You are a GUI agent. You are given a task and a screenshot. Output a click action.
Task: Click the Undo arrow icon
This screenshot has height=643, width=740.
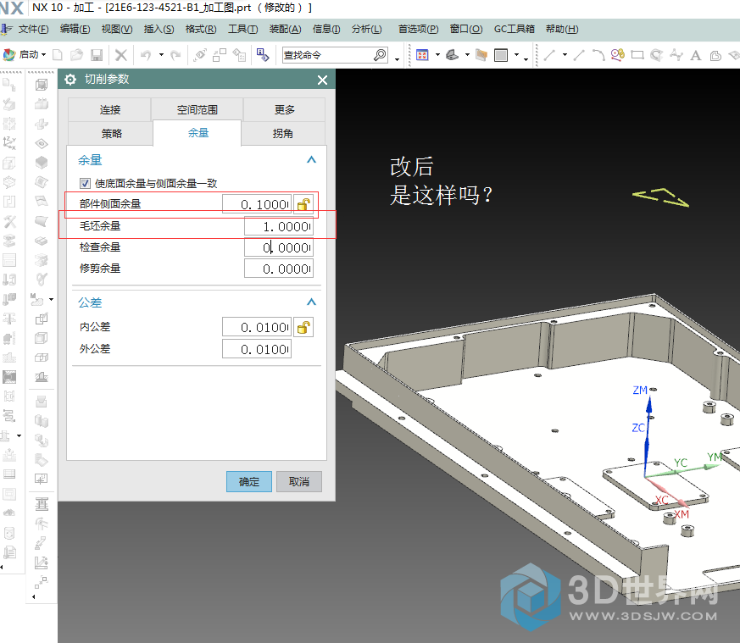pyautogui.click(x=146, y=55)
